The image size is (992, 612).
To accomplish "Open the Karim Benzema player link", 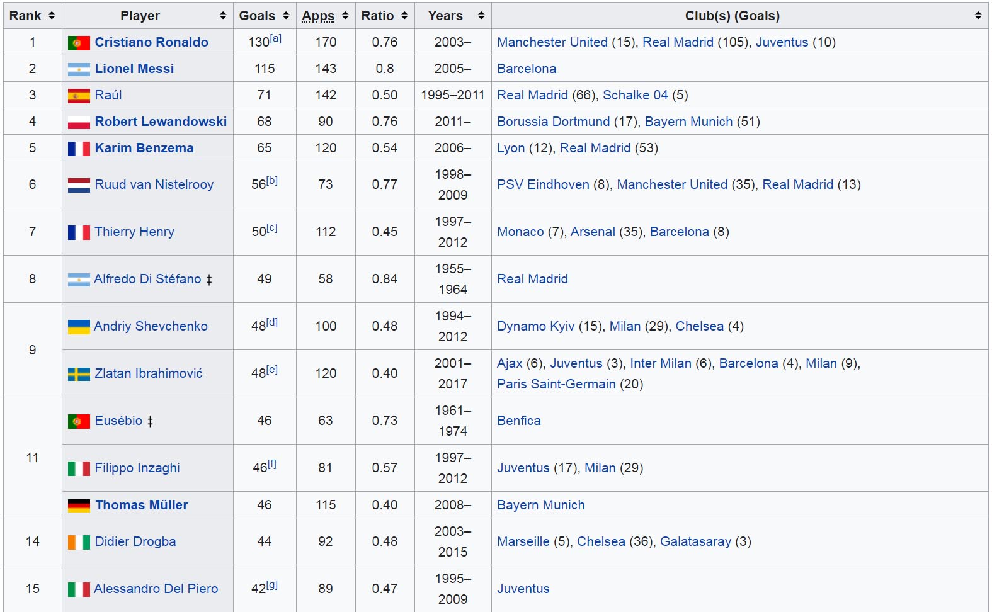I will (x=144, y=148).
